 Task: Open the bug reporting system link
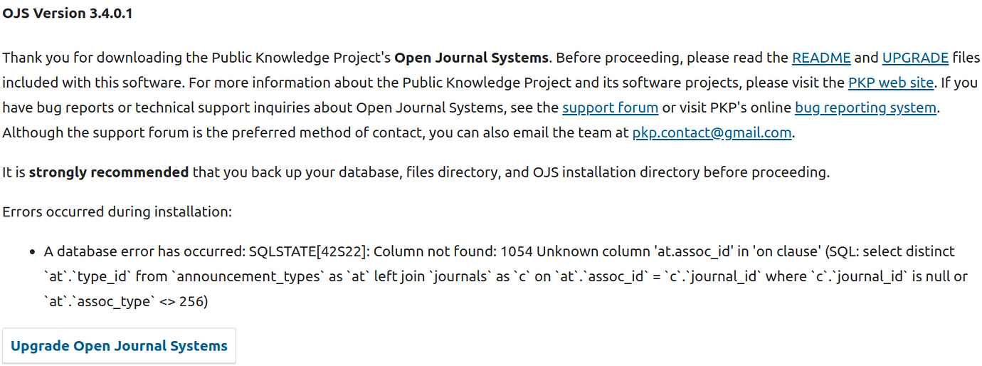(x=865, y=108)
